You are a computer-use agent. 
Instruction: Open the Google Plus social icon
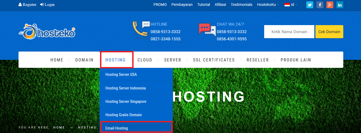point(330,5)
